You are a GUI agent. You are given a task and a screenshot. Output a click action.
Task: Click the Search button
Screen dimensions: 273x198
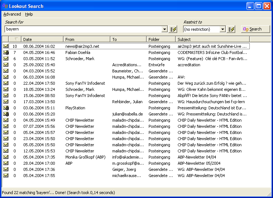[256, 29]
